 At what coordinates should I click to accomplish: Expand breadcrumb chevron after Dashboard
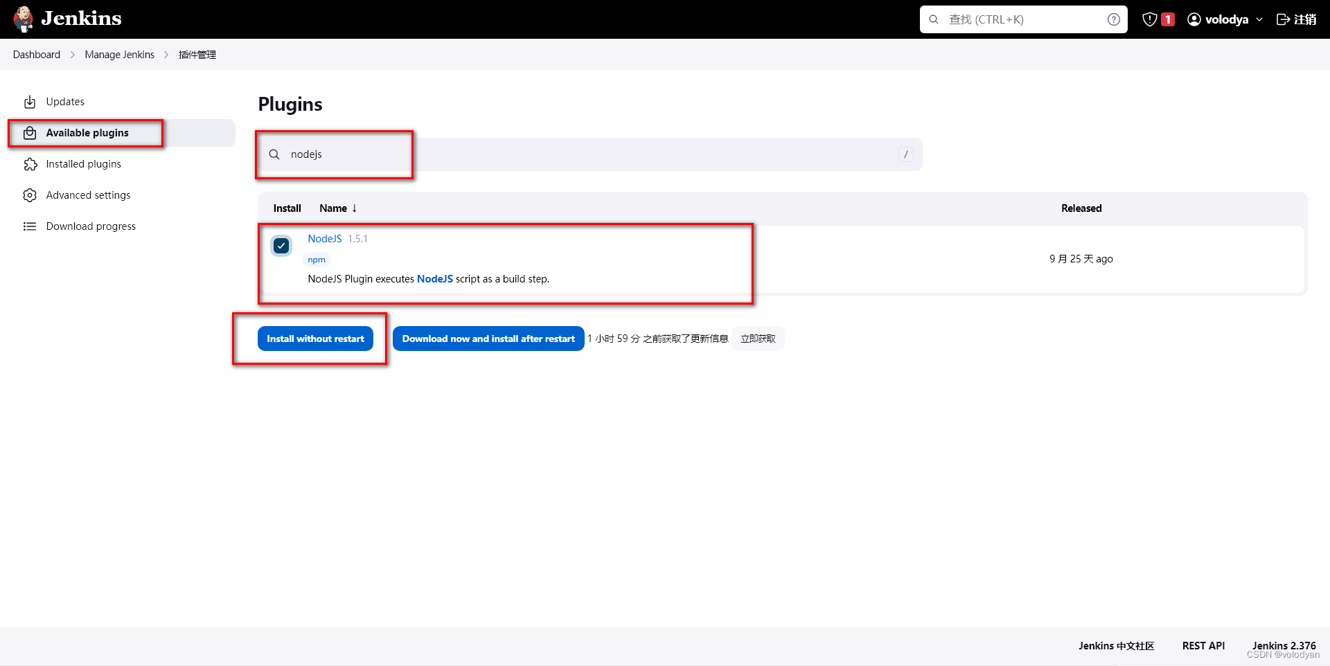click(73, 55)
